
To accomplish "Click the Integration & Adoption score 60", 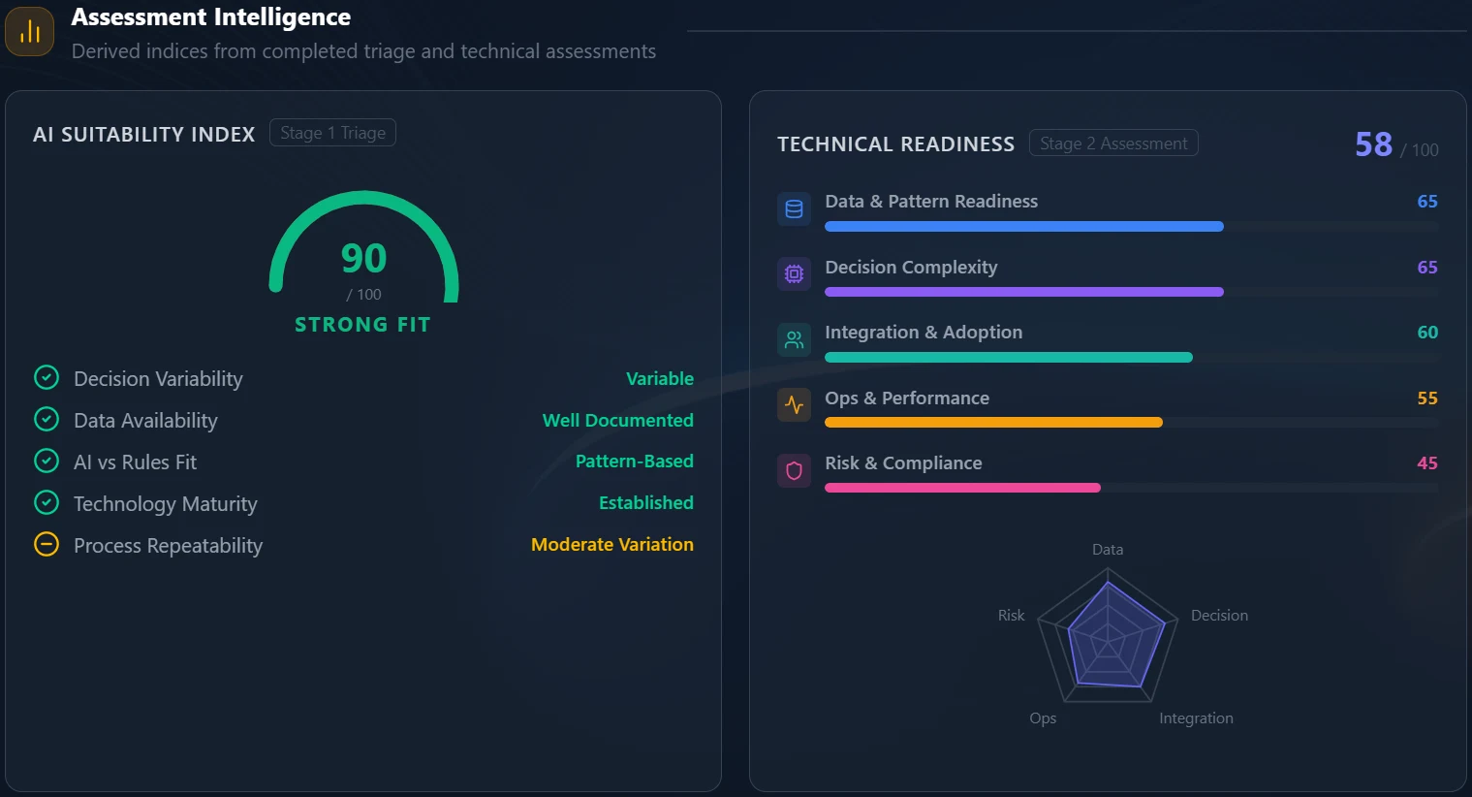I will click(x=1427, y=332).
